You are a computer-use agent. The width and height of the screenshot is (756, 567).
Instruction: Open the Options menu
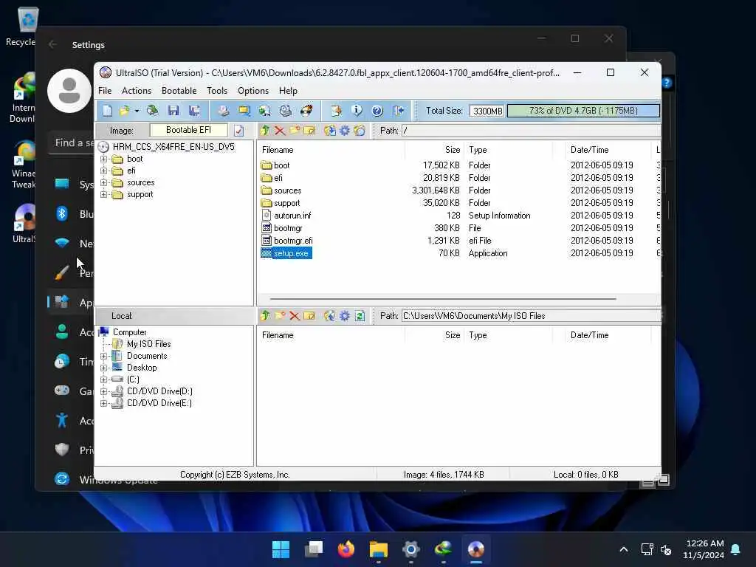[x=253, y=91]
